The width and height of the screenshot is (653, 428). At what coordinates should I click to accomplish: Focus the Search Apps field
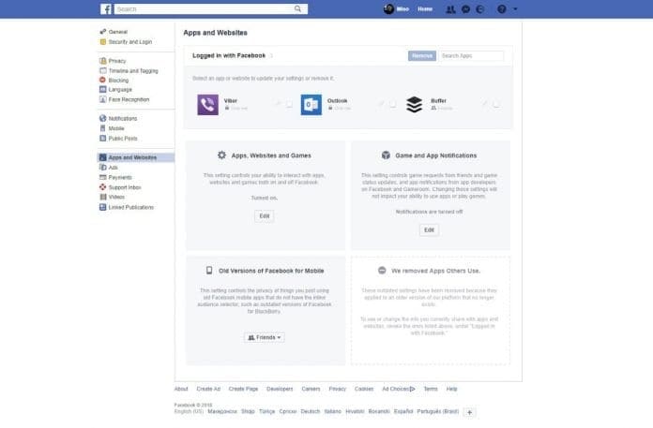(471, 55)
